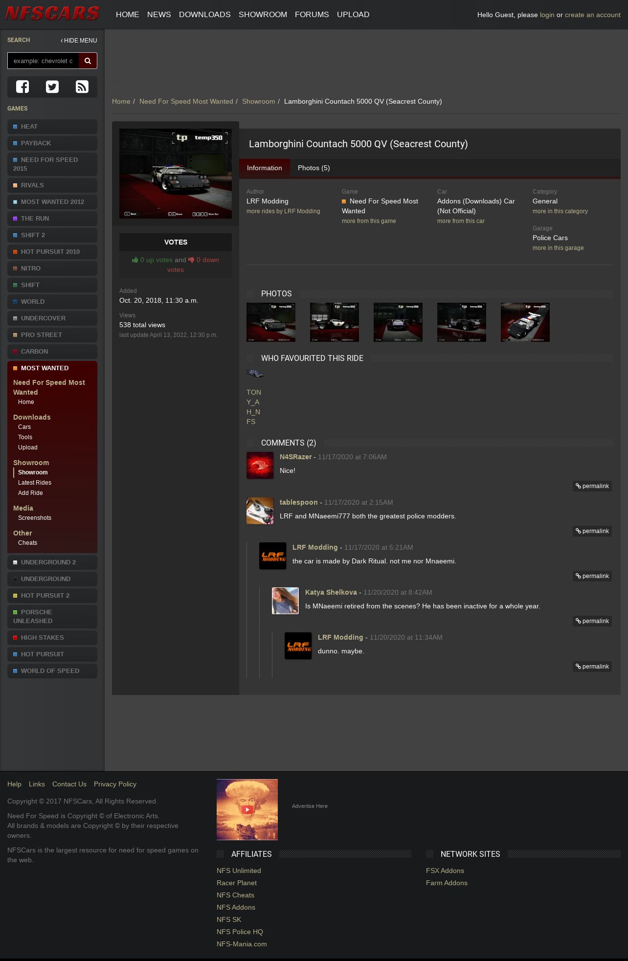
Task: Open the Privacy Policy footer link
Action: (115, 784)
